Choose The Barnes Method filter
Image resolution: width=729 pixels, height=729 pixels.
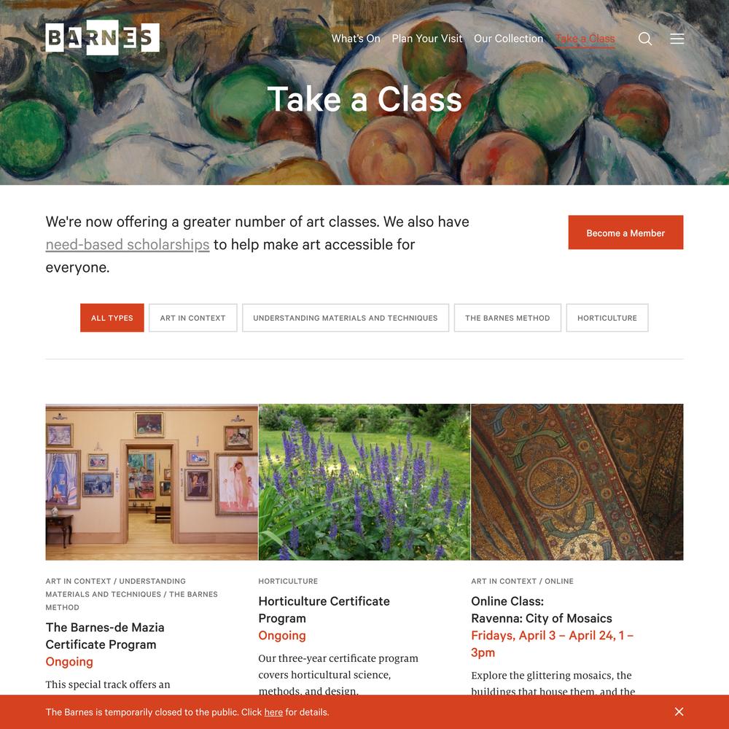pyautogui.click(x=507, y=318)
